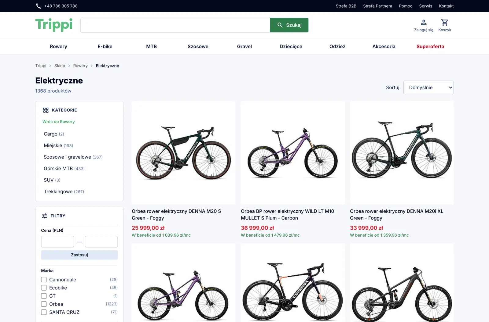Screen dimensions: 489x322
Task: Go to Dziecięce category in navigation
Action: [x=291, y=46]
